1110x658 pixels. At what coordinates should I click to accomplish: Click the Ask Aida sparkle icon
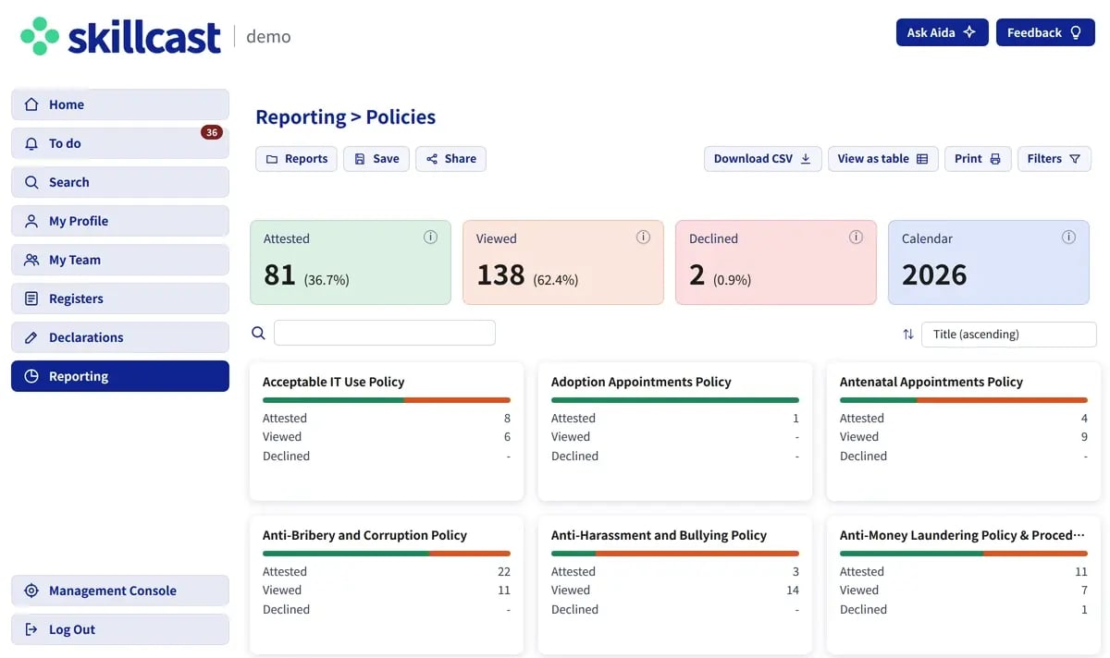969,32
